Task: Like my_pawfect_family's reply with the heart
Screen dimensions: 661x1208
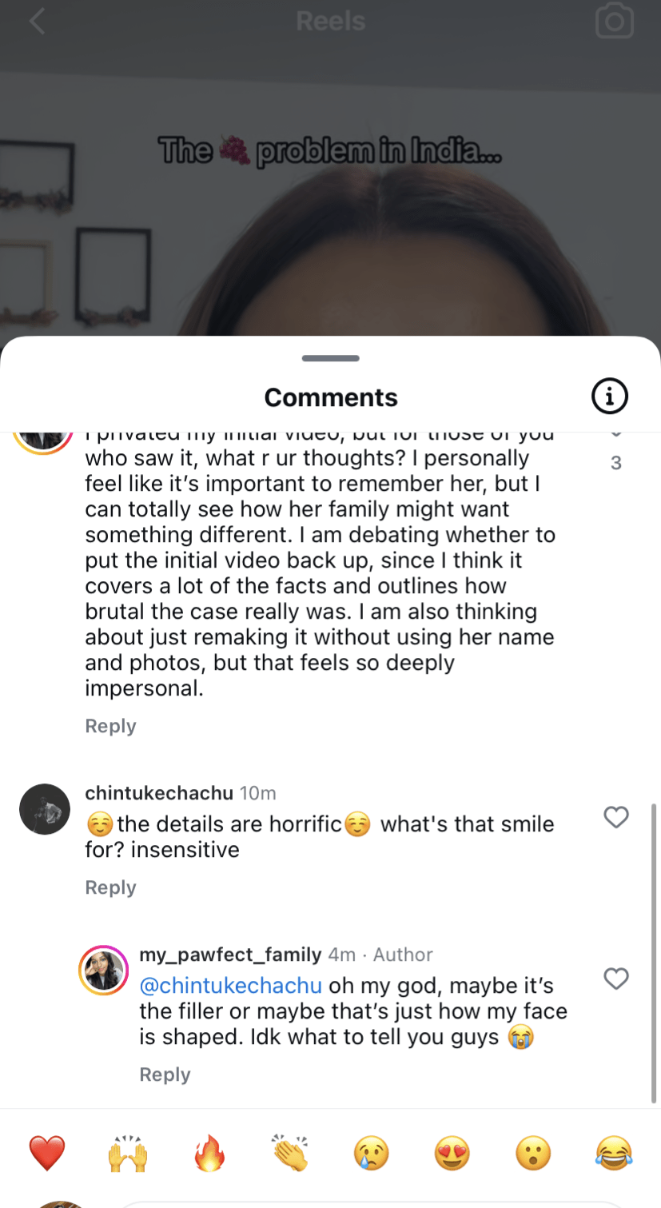Action: 616,979
